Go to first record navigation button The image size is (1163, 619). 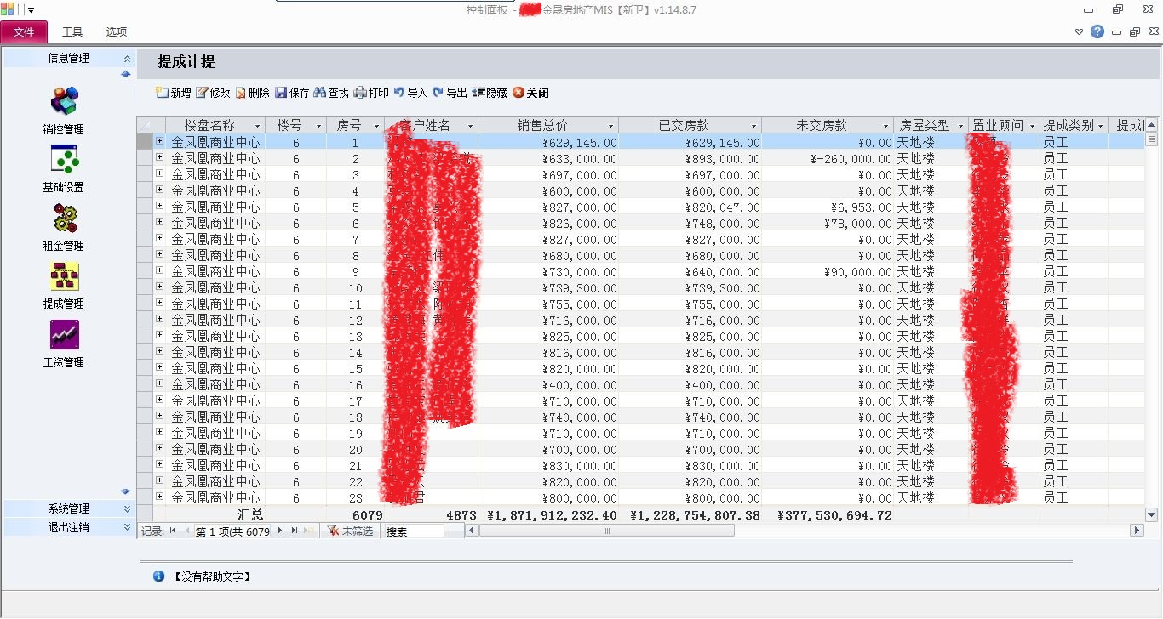173,531
